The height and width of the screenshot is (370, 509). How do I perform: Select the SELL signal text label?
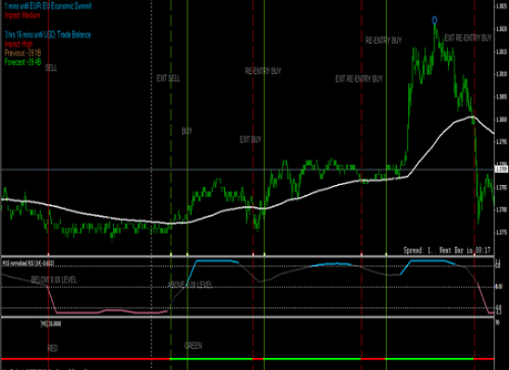51,68
